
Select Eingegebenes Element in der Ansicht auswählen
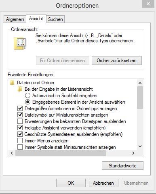point(27,102)
